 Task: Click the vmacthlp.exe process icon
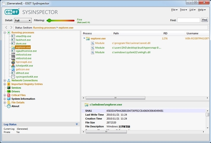coord(13,36)
